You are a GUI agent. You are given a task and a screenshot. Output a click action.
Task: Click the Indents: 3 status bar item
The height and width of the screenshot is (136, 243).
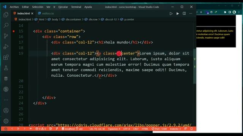175,129
